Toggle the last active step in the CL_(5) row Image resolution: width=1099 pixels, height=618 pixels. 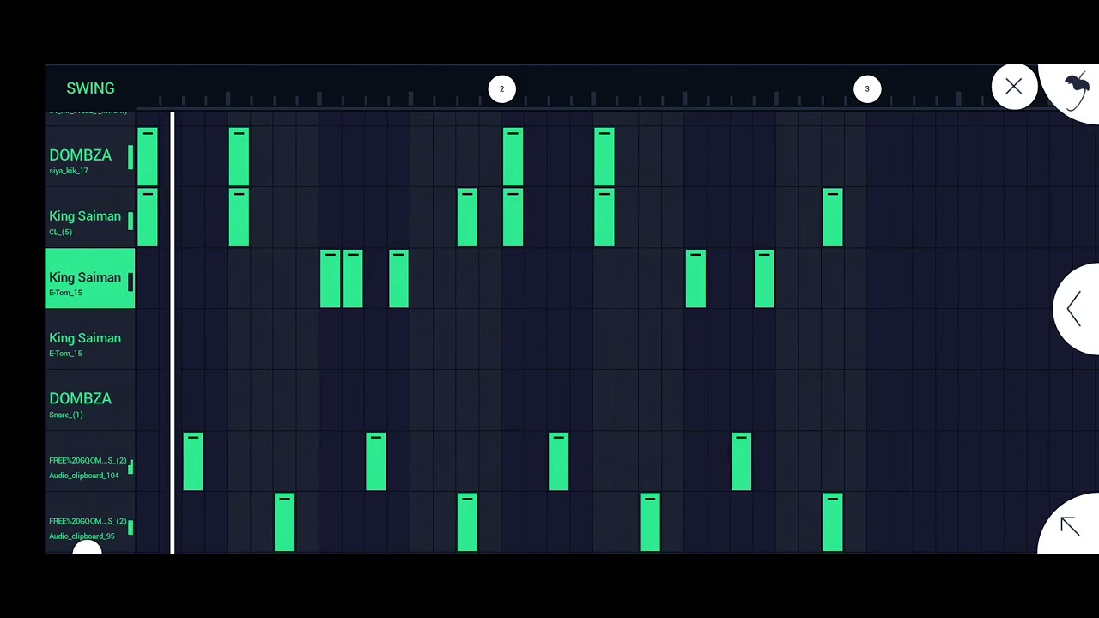tap(833, 218)
